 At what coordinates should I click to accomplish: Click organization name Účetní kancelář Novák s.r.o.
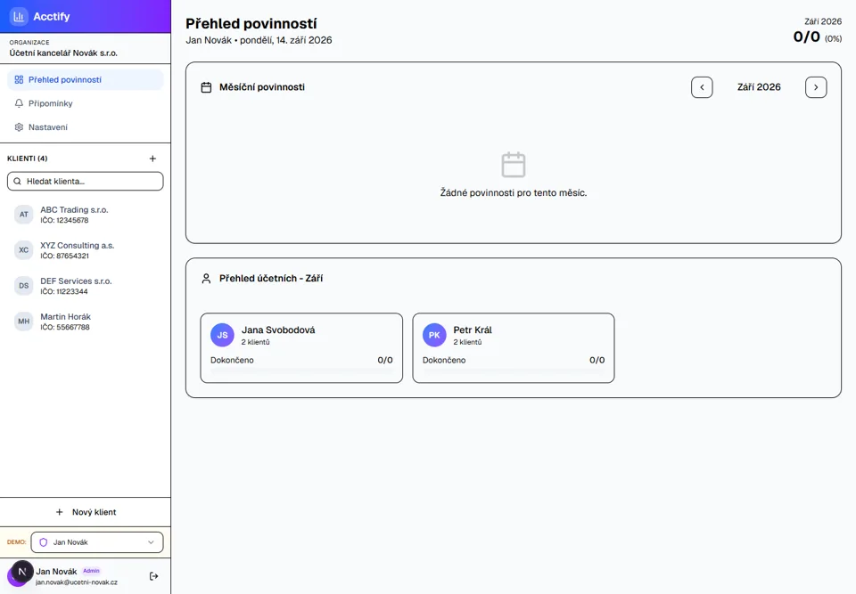[63, 53]
